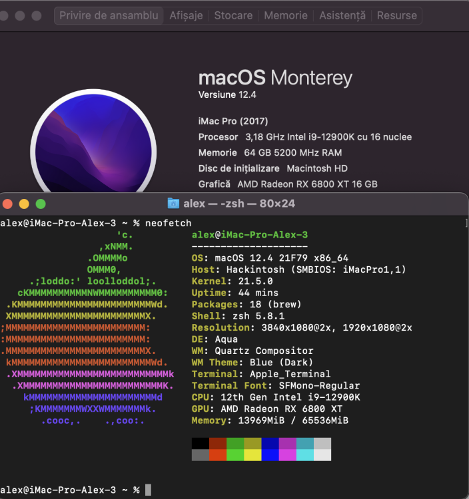The width and height of the screenshot is (469, 499).
Task: Select the Memorie tab
Action: [286, 15]
